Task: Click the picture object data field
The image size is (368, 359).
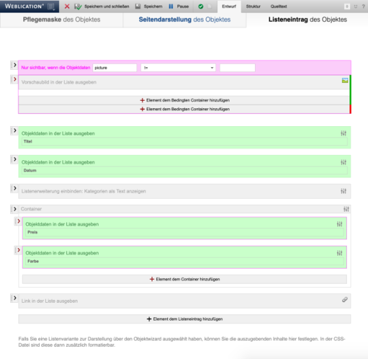Action: [114, 68]
